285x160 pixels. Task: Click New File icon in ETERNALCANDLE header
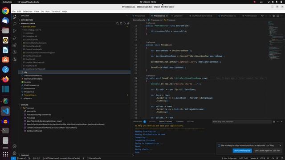pos(118,24)
